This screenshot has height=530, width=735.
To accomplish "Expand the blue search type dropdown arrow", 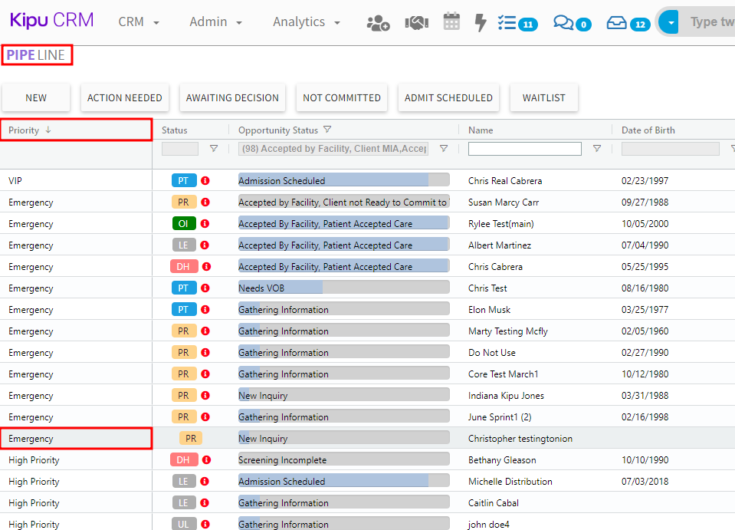I will coord(671,22).
